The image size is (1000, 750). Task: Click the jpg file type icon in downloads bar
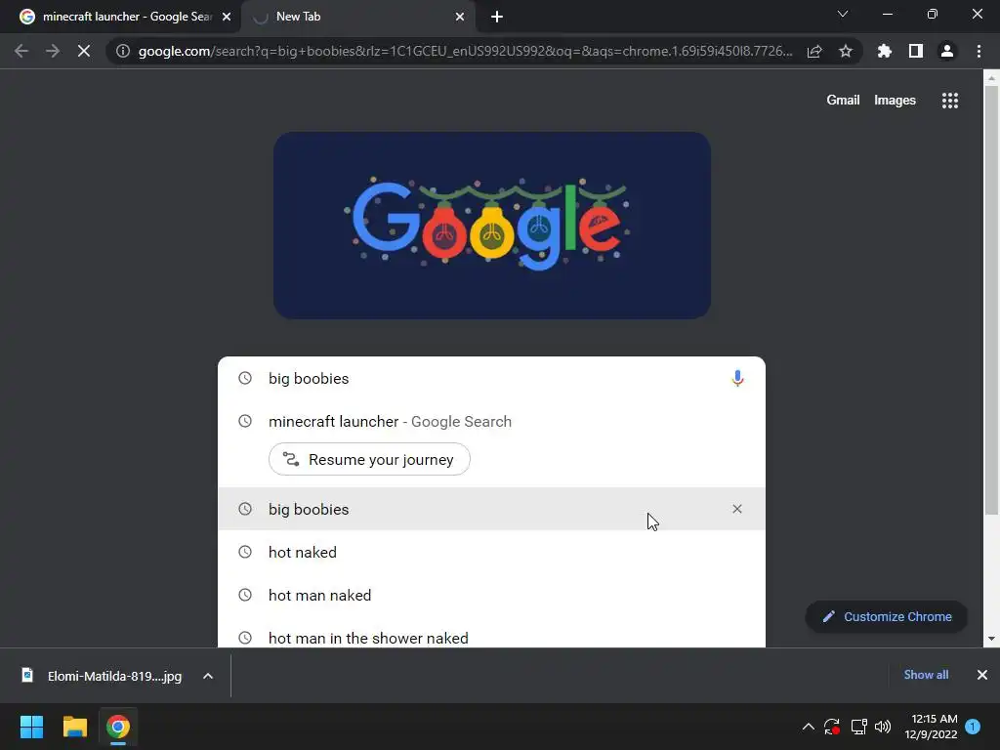click(x=26, y=676)
